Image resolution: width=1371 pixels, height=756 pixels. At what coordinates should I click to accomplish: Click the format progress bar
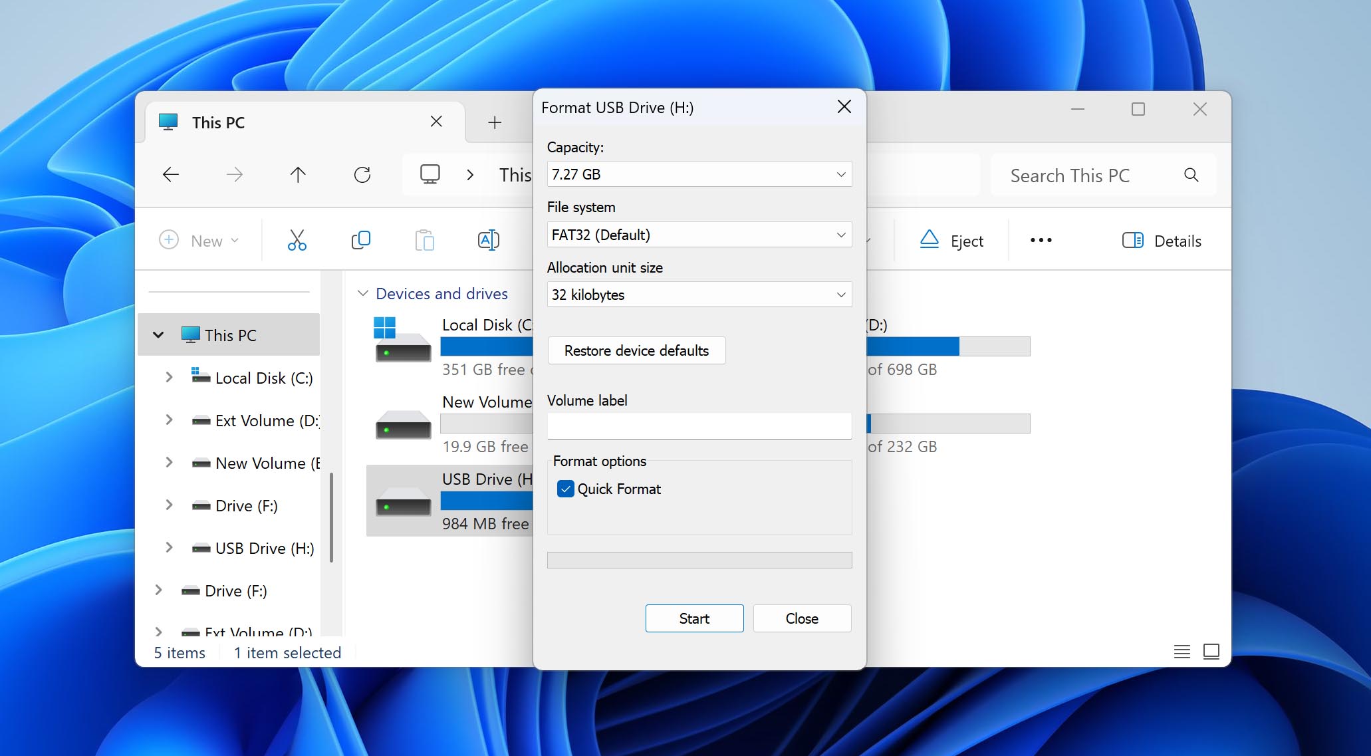point(699,560)
